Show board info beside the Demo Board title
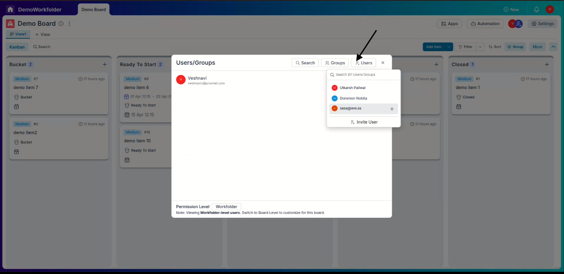564x274 pixels. pyautogui.click(x=61, y=24)
